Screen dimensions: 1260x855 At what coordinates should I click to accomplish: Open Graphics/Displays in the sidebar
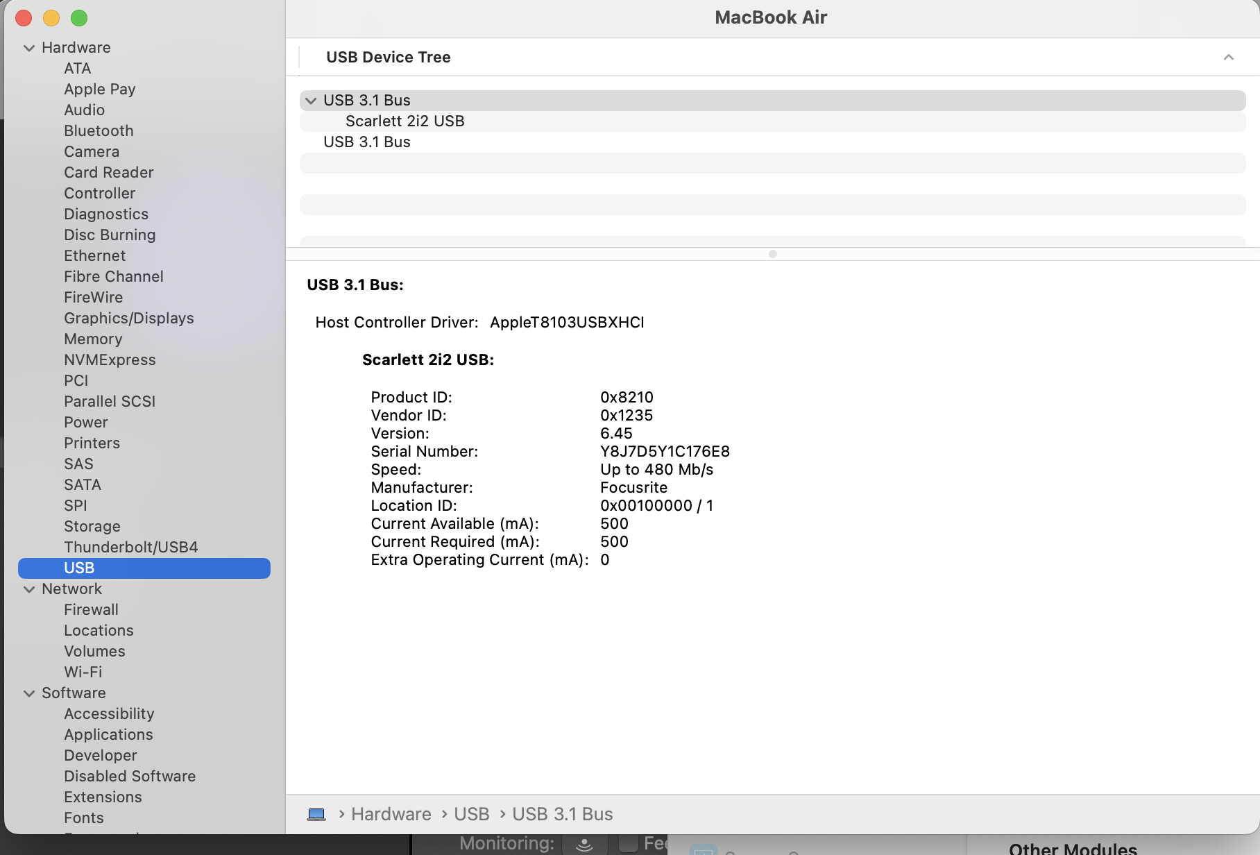point(129,318)
